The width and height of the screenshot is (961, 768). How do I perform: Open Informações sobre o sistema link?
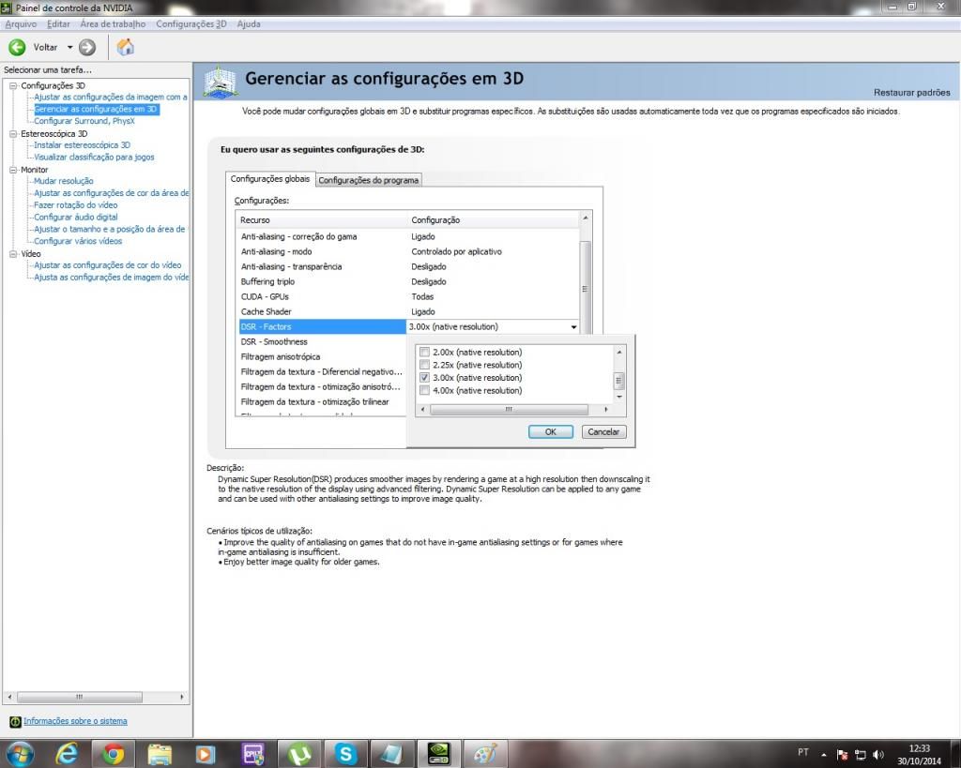point(75,721)
